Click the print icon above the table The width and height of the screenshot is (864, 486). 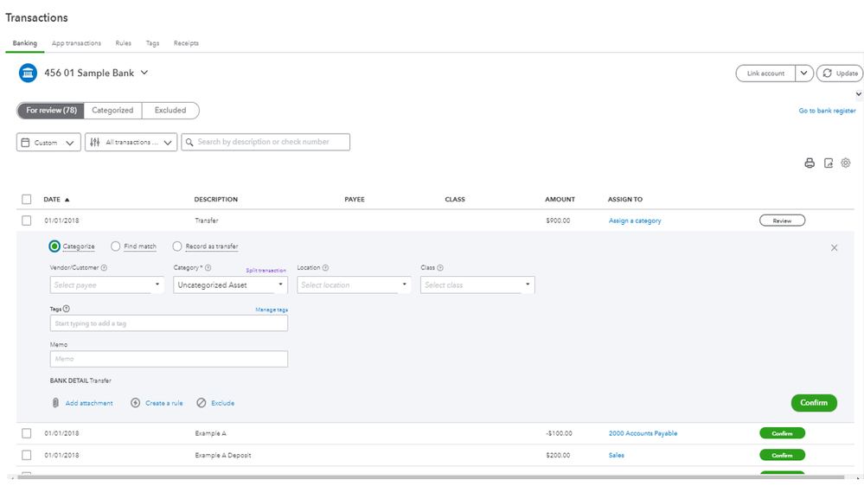point(810,163)
